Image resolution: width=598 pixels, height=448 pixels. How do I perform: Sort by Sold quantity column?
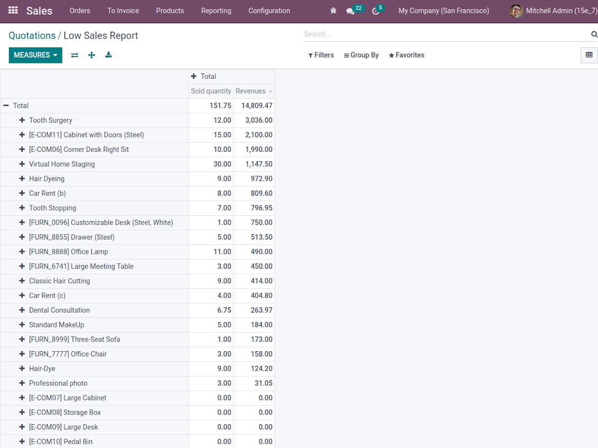pyautogui.click(x=211, y=91)
